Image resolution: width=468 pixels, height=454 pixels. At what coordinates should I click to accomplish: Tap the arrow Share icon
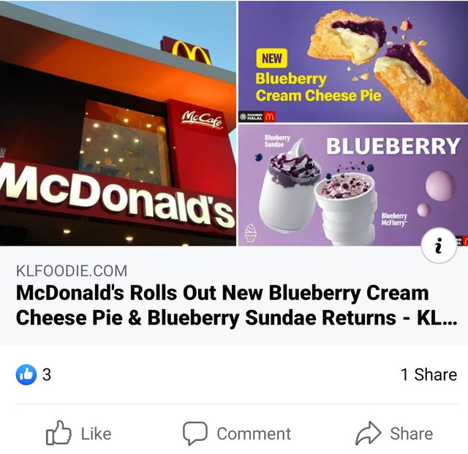click(x=369, y=433)
